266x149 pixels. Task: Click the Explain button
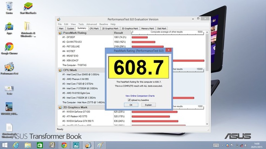click(148, 105)
